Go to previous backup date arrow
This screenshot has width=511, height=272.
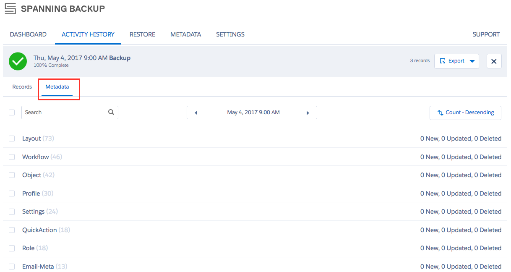click(196, 112)
